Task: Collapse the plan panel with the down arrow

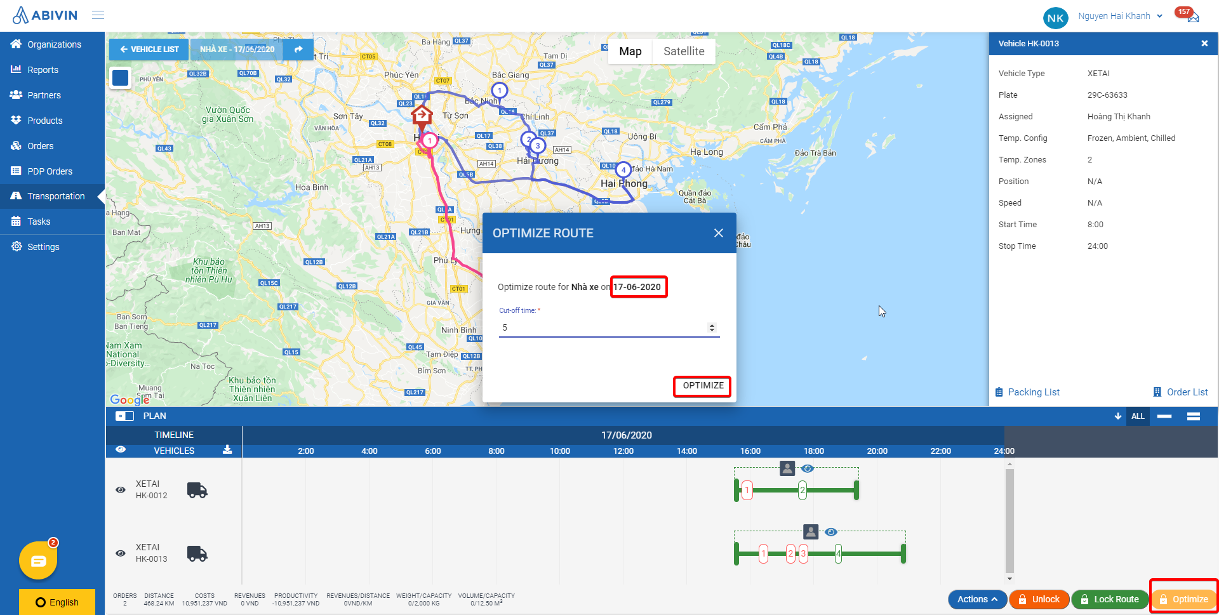Action: [x=1118, y=416]
